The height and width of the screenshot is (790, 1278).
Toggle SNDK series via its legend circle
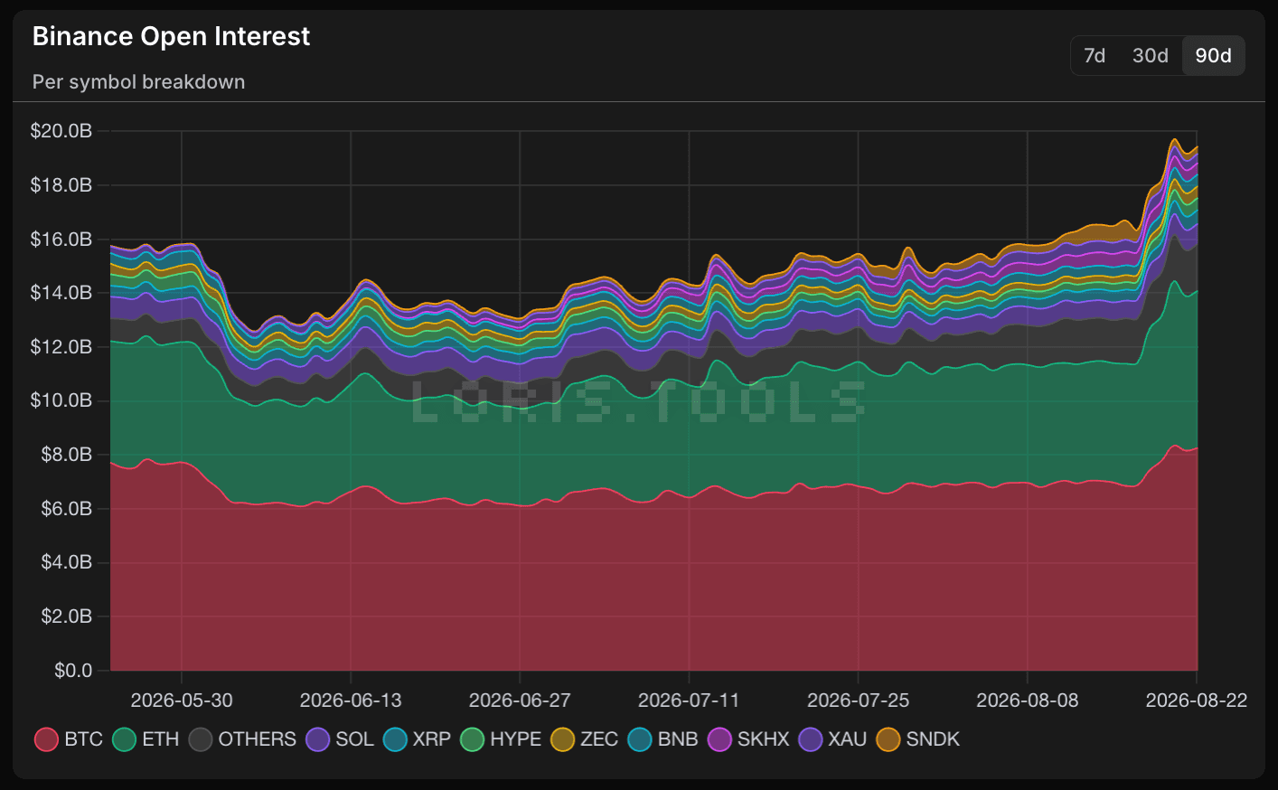[888, 739]
